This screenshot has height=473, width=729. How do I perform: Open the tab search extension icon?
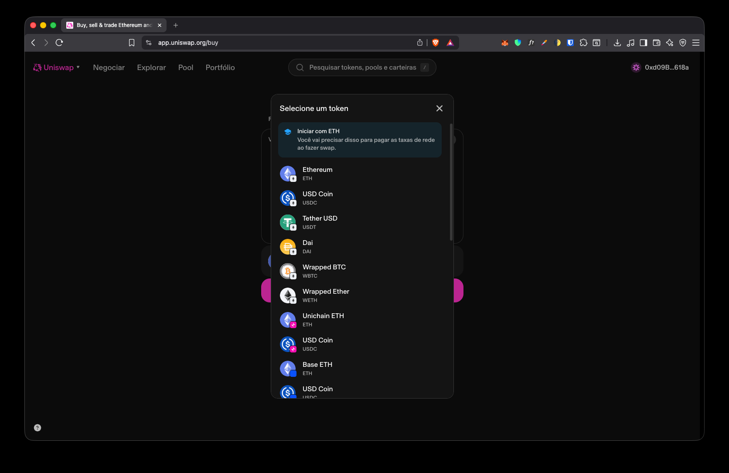(596, 43)
